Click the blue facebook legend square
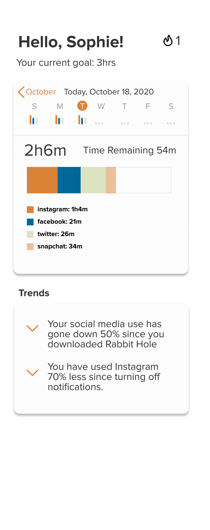The image size is (210, 530). [30, 222]
